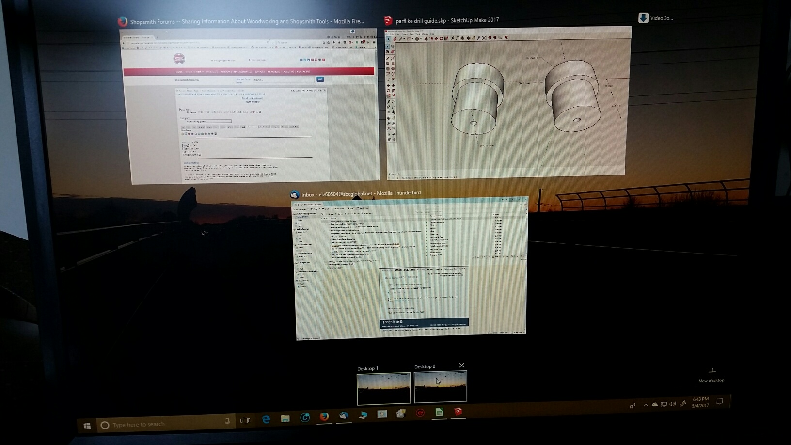Open File Explorer from the taskbar

point(285,418)
